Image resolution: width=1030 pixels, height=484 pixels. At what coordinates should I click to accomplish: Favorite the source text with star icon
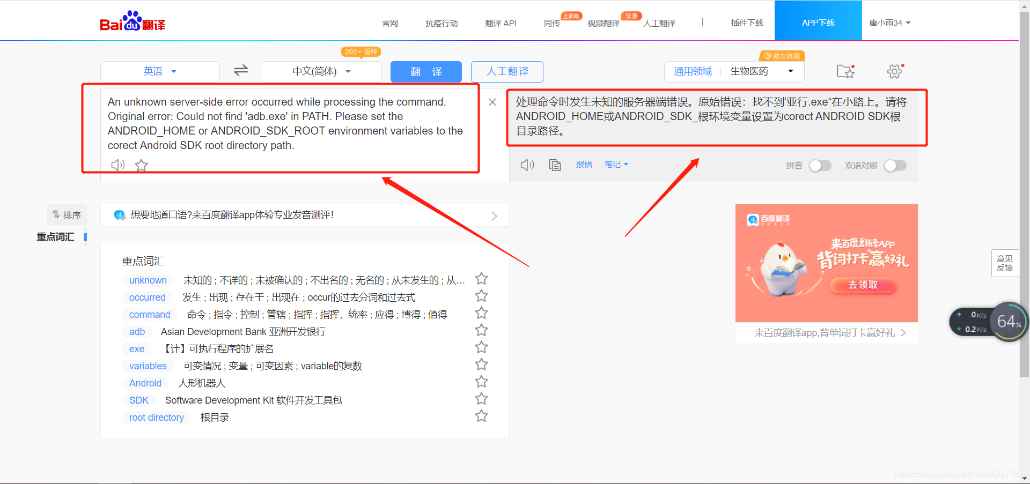(141, 165)
